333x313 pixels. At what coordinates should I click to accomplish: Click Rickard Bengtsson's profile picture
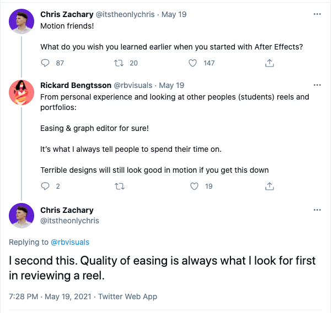pyautogui.click(x=22, y=92)
